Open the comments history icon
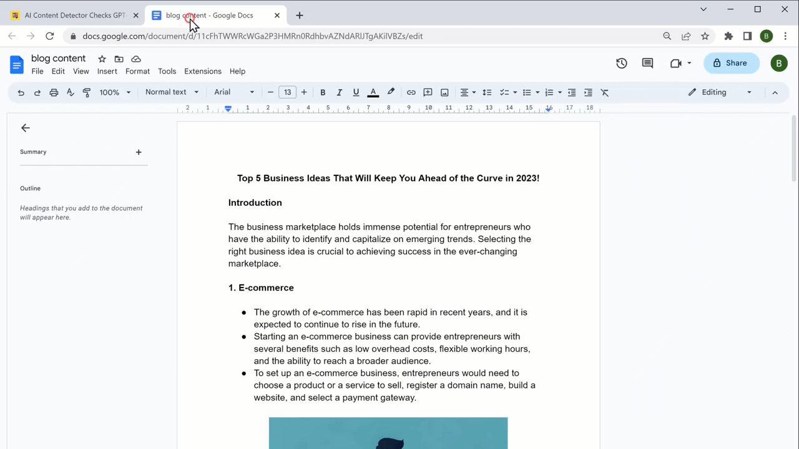This screenshot has height=449, width=799. (647, 63)
